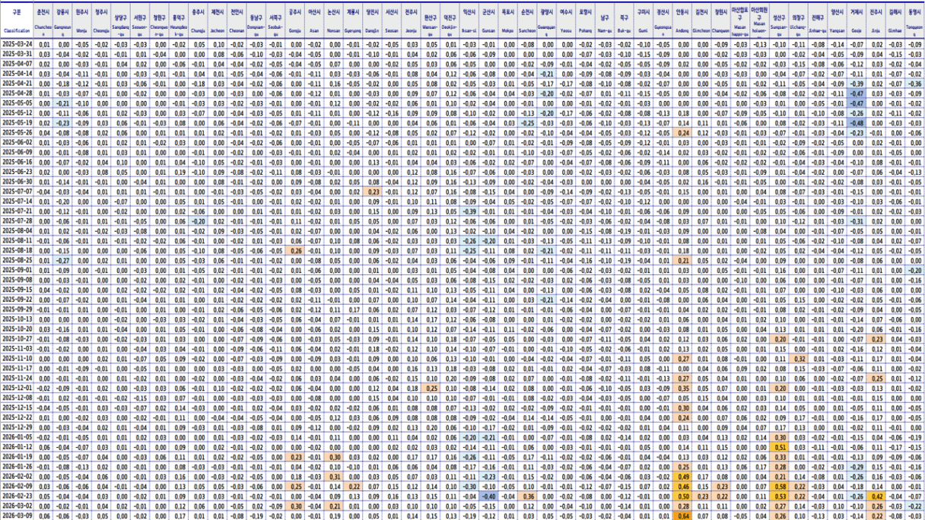The height and width of the screenshot is (520, 925).
Task: Click the highlighted -0.48 cell in Geoje column
Action: coord(857,122)
